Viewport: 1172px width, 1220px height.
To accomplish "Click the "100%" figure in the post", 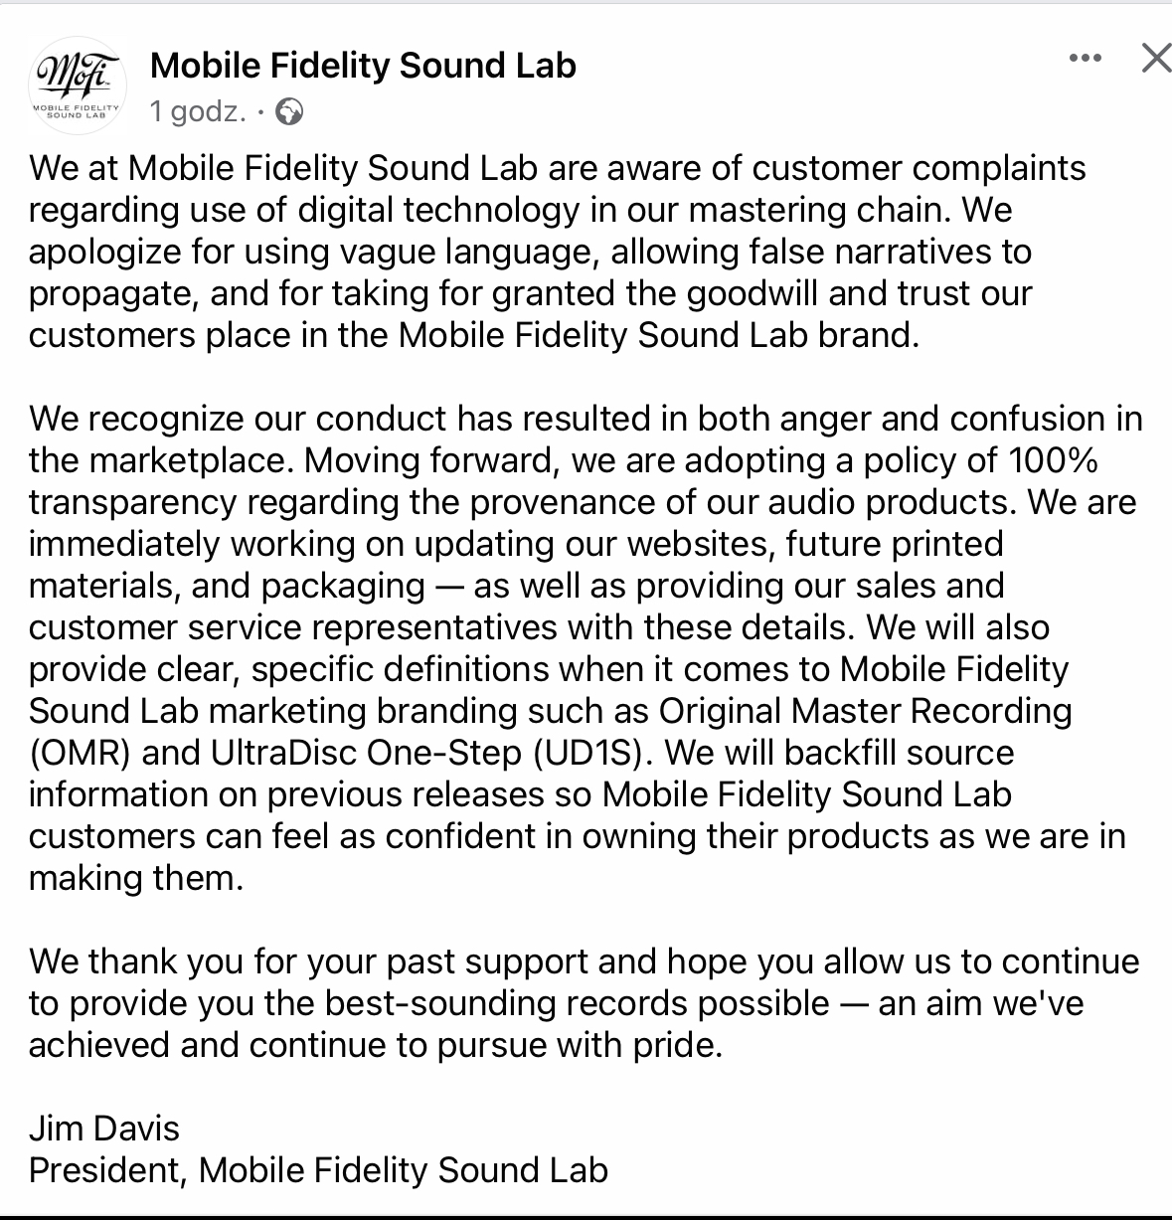I will [x=1053, y=460].
